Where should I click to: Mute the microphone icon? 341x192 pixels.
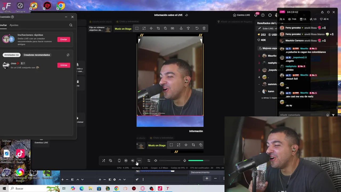(x=185, y=161)
